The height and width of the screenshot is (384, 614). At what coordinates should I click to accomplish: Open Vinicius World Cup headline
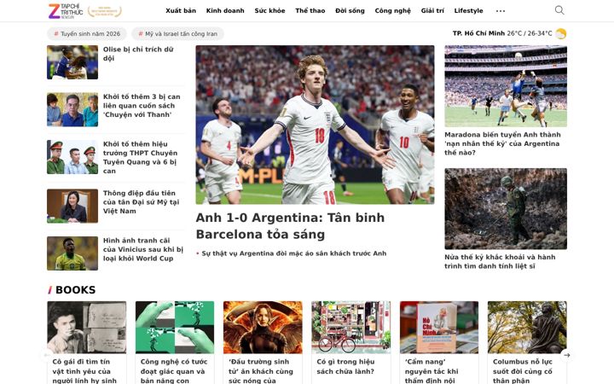[x=143, y=249]
